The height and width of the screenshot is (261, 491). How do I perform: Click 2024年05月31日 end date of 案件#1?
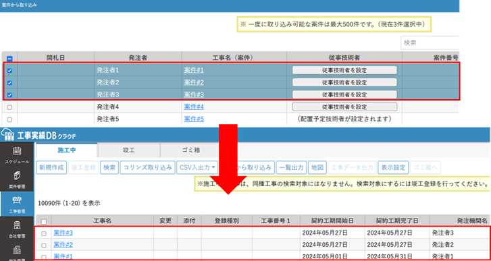390,257
